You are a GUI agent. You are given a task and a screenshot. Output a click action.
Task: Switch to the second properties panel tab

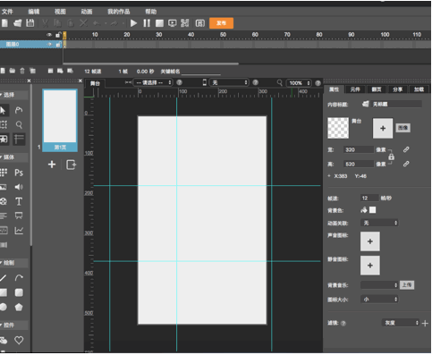355,89
